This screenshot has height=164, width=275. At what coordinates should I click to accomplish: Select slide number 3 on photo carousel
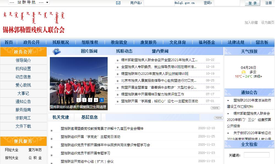(90, 100)
